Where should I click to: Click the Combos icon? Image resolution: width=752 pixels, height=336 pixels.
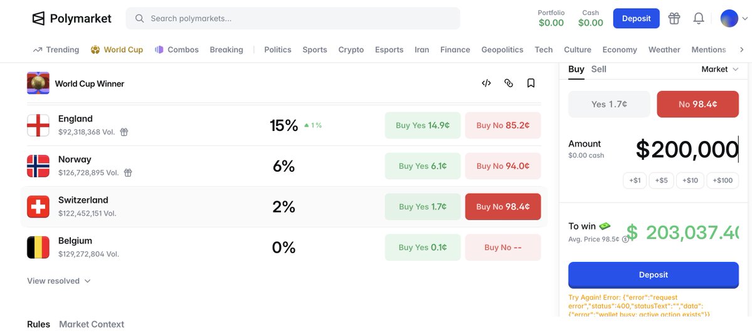[x=159, y=50]
